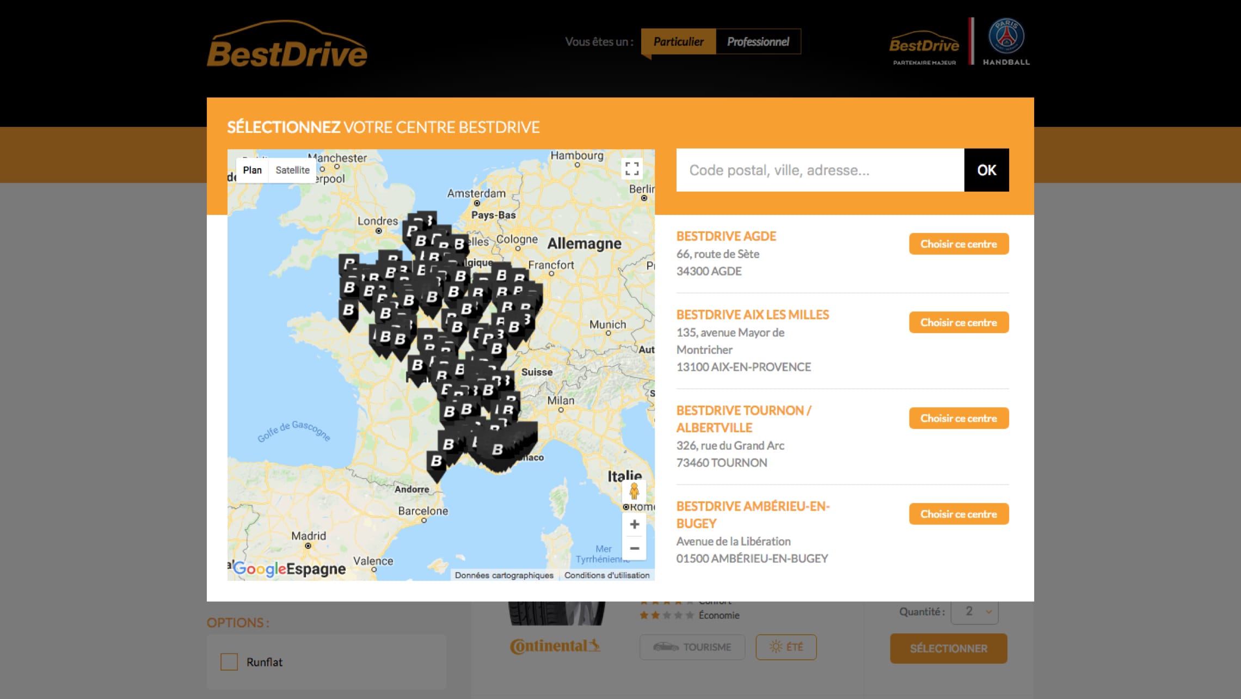Choose the Aix les Milles centre
The image size is (1241, 699).
959,322
